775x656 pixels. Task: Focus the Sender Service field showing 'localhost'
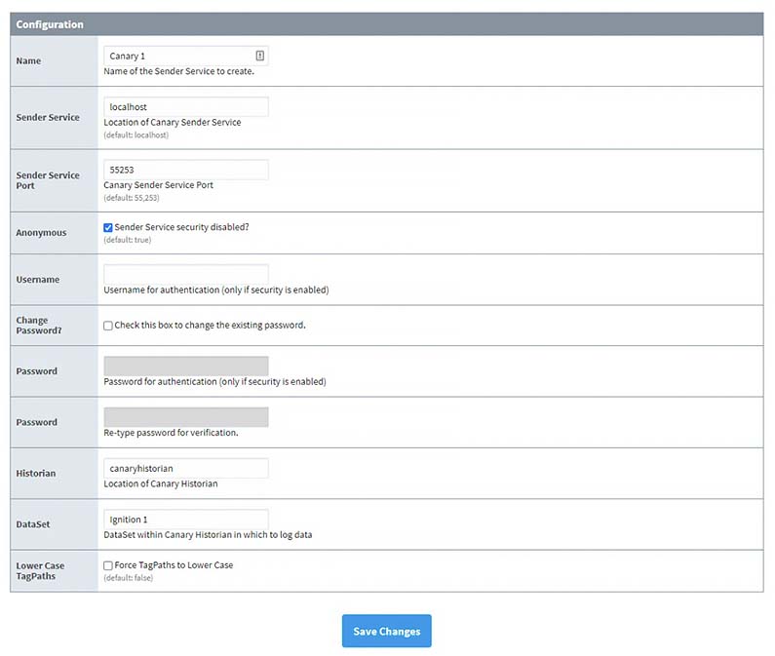point(185,107)
